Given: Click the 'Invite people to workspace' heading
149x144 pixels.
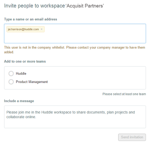Looking at the screenshot, I should pyautogui.click(x=34, y=6).
